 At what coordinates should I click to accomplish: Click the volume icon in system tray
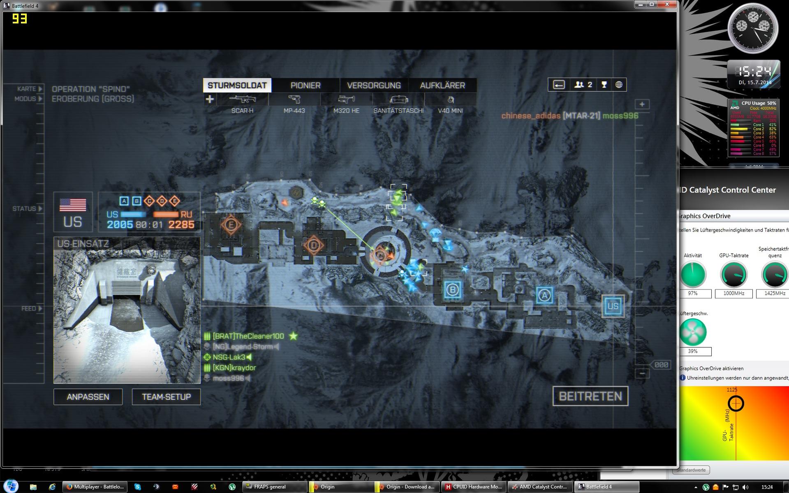pos(745,487)
